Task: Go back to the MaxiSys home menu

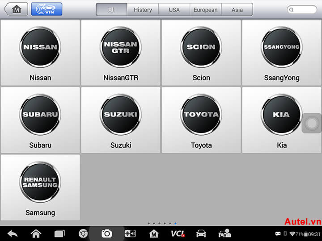Action: coord(16,9)
